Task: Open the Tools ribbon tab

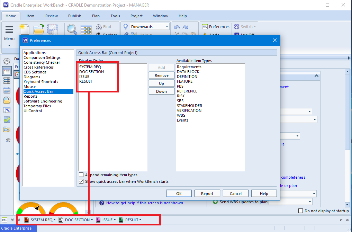Action: (x=115, y=16)
